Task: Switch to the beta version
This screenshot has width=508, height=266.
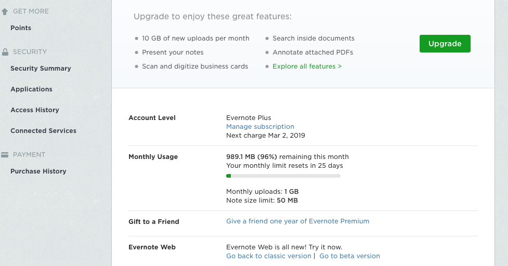Action: [x=349, y=256]
